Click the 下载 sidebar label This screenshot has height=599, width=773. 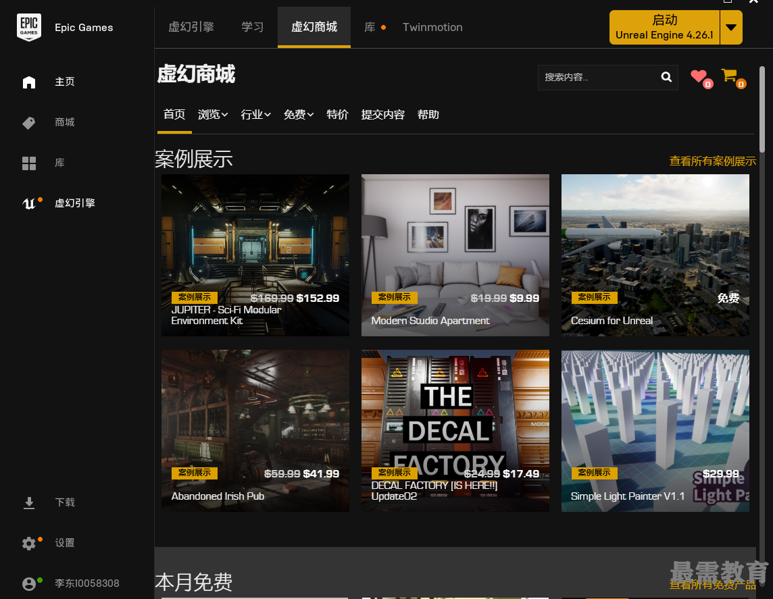[x=65, y=502]
